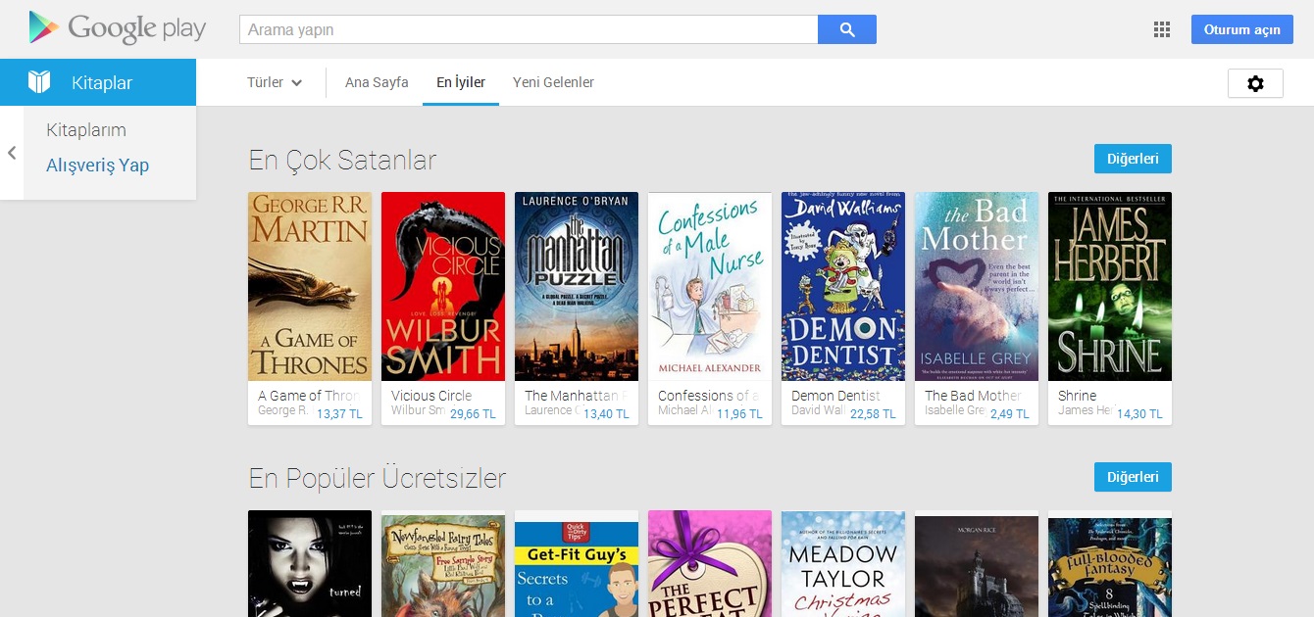Click the Shrine title text

[x=1078, y=396]
